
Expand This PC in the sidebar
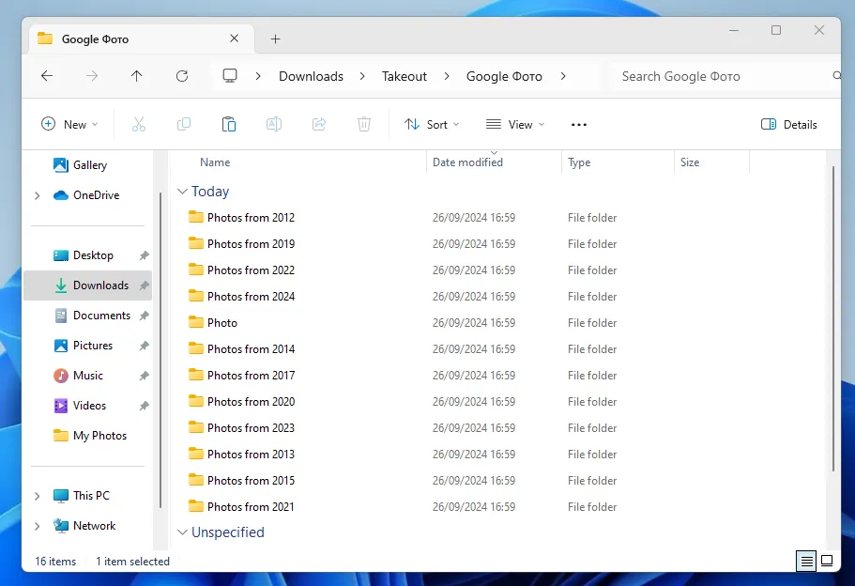38,495
